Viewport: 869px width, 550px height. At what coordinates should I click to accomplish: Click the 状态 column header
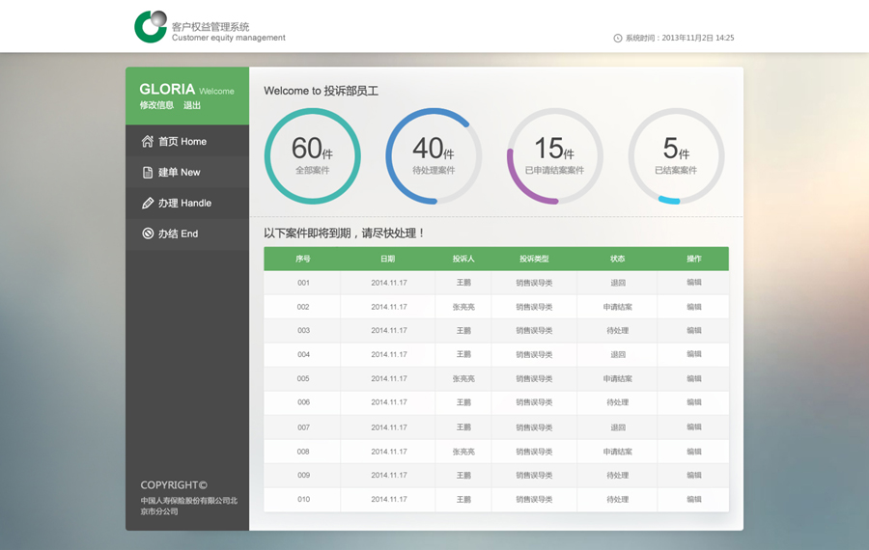click(x=617, y=259)
